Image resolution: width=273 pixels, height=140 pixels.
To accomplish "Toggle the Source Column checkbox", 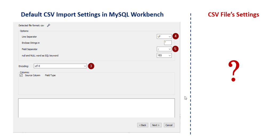I will pos(21,75).
